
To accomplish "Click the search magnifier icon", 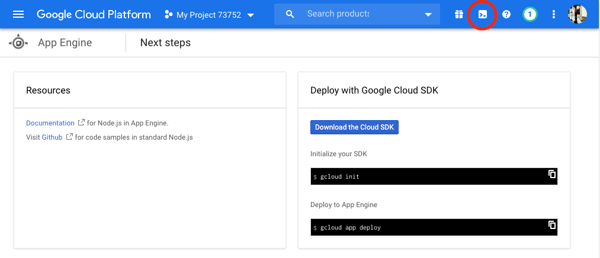I will (x=290, y=14).
